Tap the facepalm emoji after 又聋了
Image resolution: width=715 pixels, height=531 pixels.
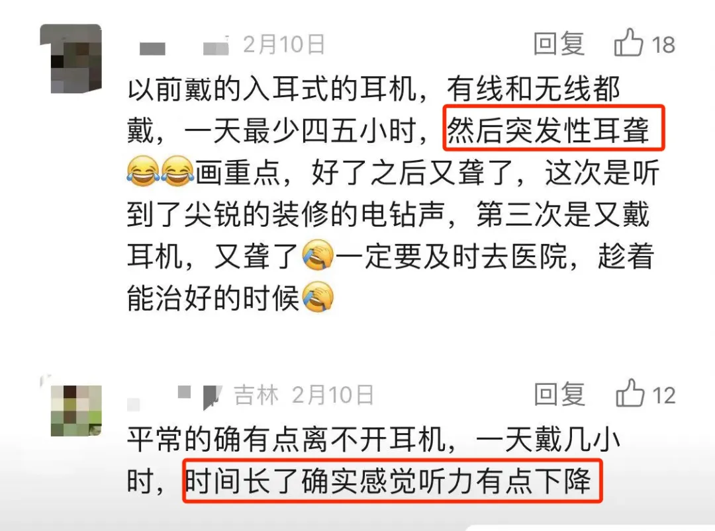[x=318, y=255]
